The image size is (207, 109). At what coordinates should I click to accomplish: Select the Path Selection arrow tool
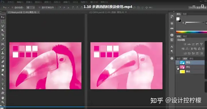point(3,88)
